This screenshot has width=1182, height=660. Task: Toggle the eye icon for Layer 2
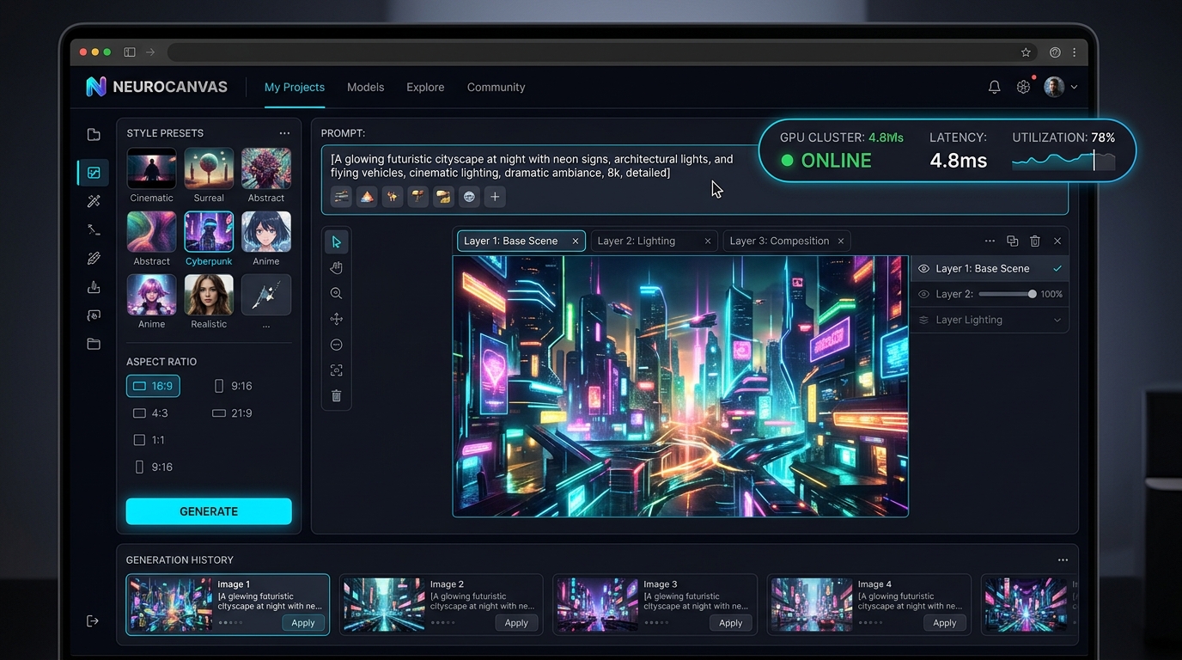point(924,294)
